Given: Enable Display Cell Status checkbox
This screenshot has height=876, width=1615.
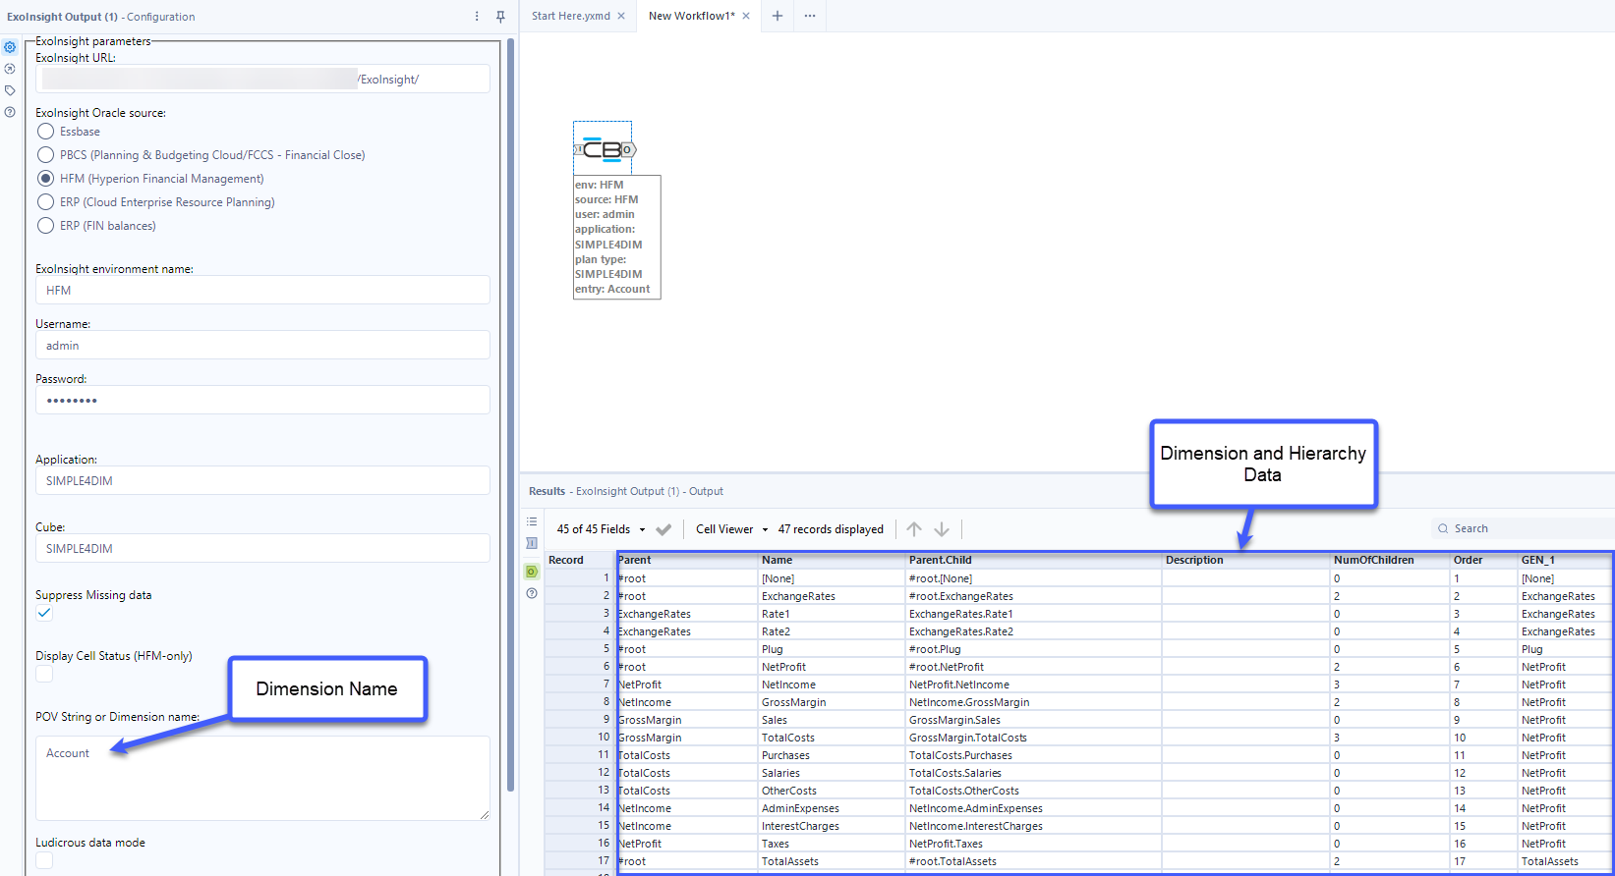Looking at the screenshot, I should point(44,674).
